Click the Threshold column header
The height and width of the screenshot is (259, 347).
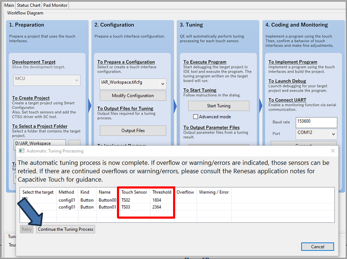click(162, 192)
